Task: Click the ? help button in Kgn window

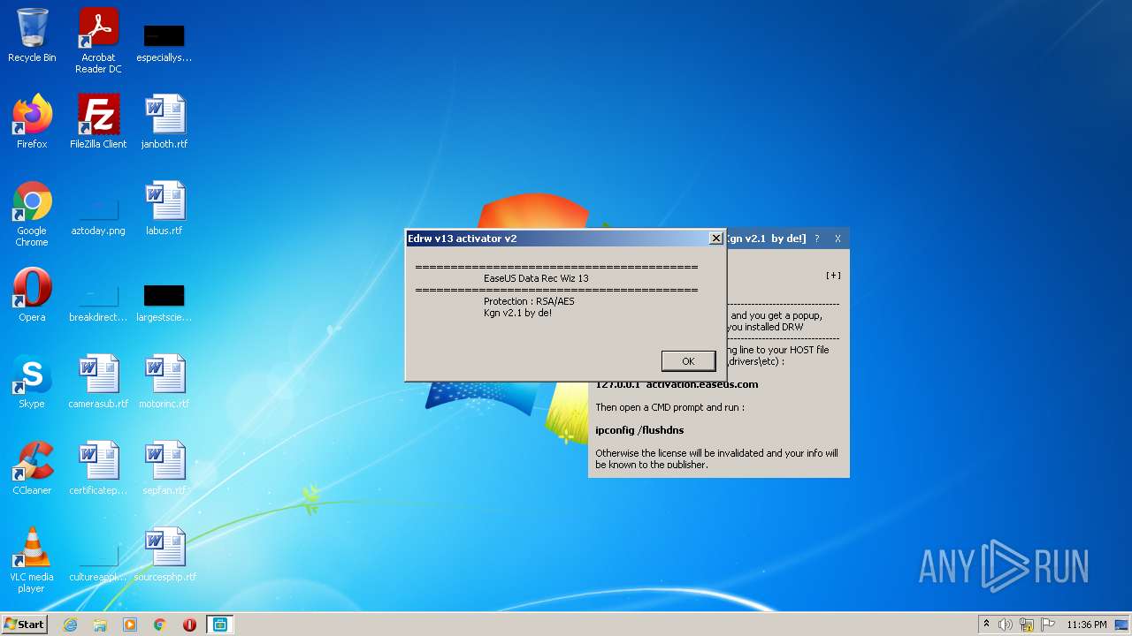Action: coord(817,238)
